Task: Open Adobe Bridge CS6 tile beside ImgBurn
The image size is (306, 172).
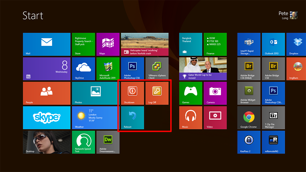Action: coord(273,69)
